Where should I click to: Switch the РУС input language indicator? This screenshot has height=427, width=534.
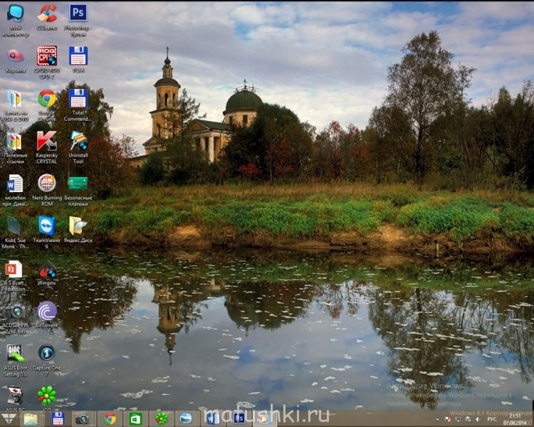tap(491, 418)
